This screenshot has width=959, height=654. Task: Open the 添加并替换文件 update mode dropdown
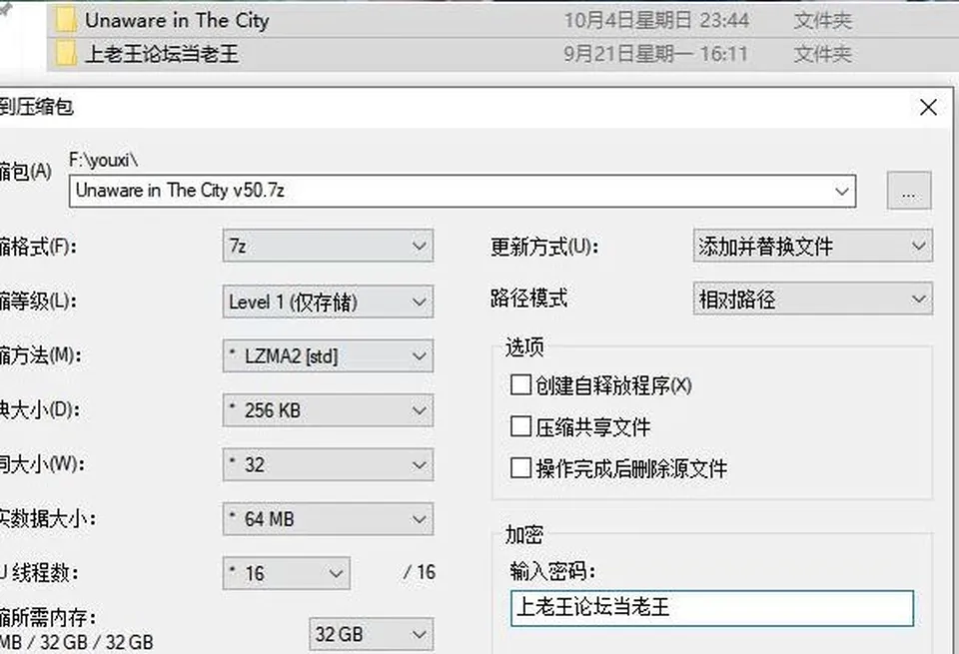pos(813,246)
